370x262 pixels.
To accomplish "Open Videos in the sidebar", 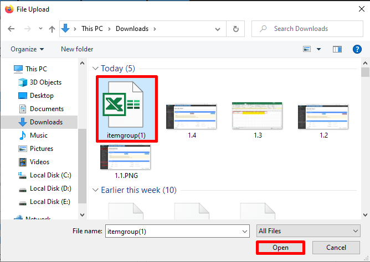I will pyautogui.click(x=39, y=162).
